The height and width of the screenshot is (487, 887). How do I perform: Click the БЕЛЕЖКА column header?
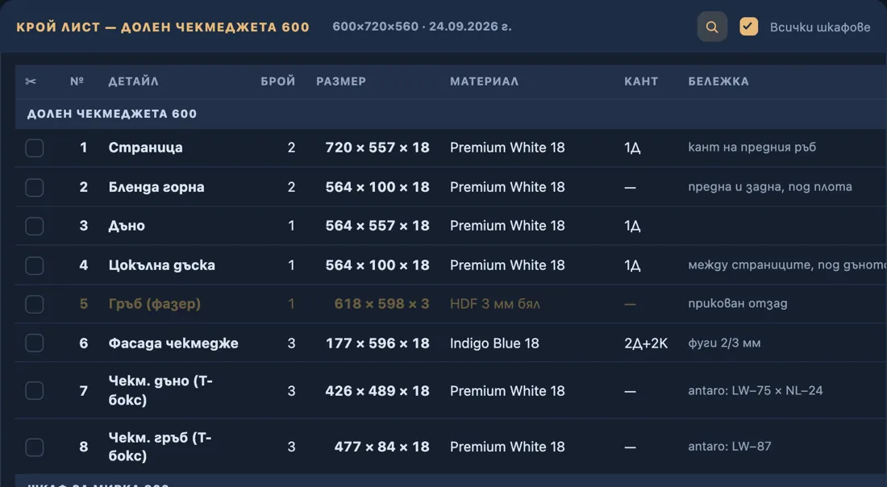[718, 81]
